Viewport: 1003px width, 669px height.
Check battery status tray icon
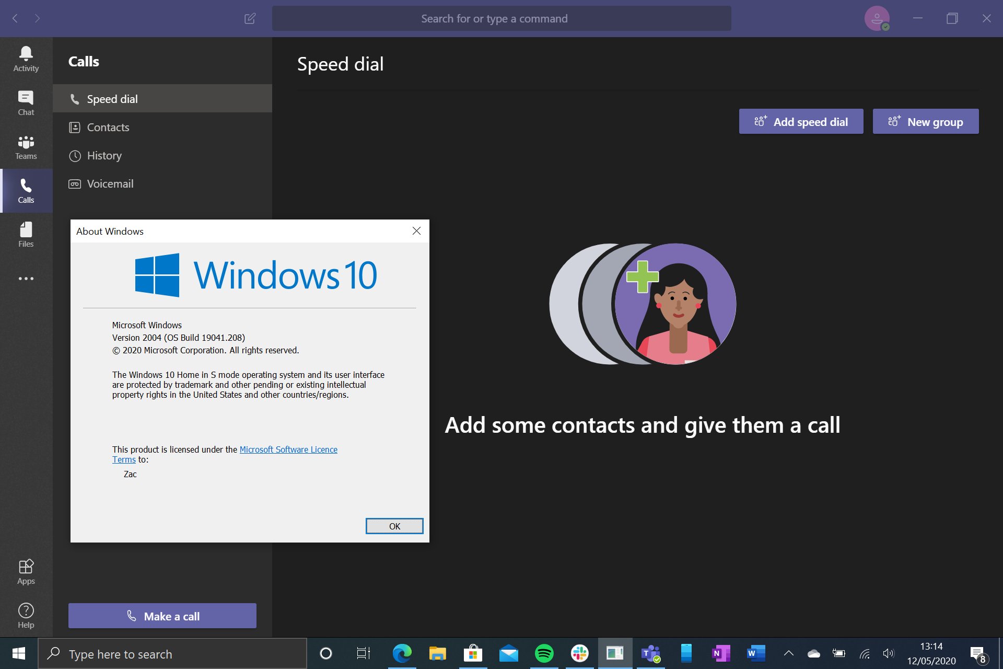click(839, 653)
